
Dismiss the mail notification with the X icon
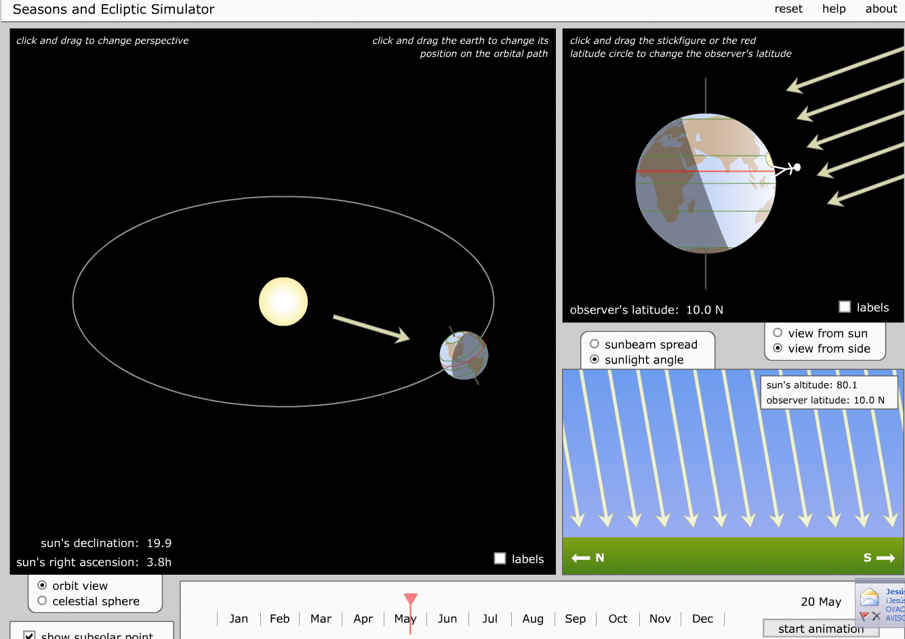[x=877, y=616]
